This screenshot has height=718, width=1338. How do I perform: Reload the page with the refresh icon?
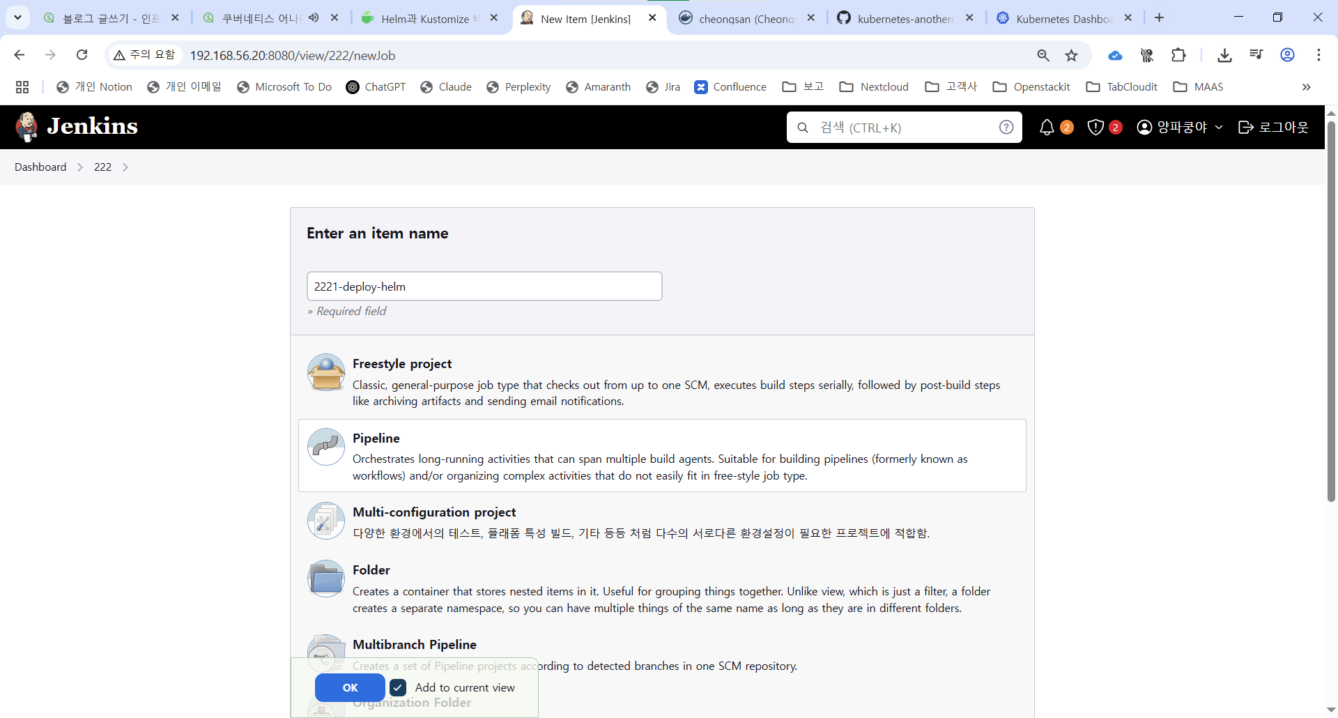[x=82, y=55]
